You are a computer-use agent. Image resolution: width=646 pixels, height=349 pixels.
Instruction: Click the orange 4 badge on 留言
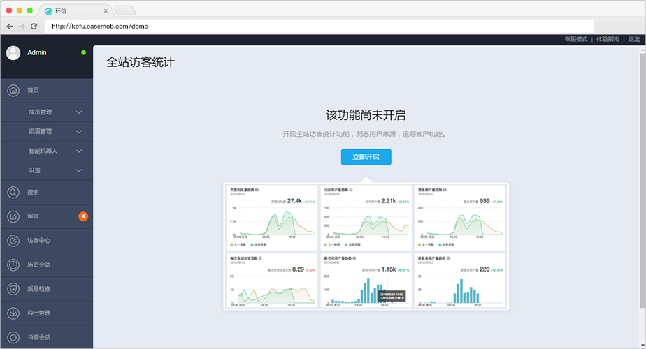(x=83, y=216)
